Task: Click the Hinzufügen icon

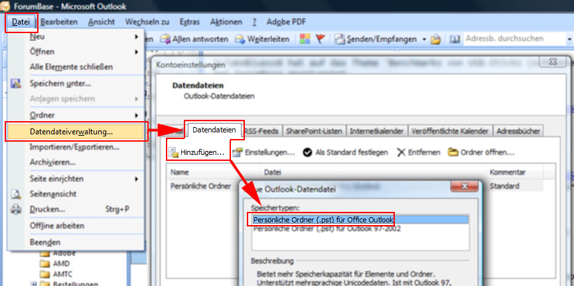Action: click(173, 153)
